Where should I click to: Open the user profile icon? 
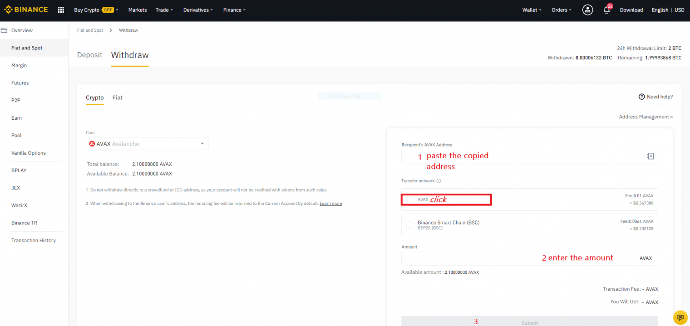click(x=587, y=10)
